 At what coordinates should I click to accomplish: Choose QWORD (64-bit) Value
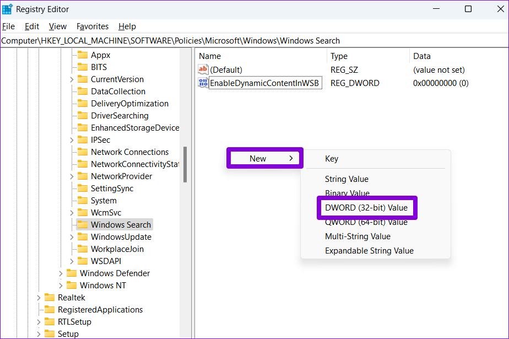[x=376, y=222]
